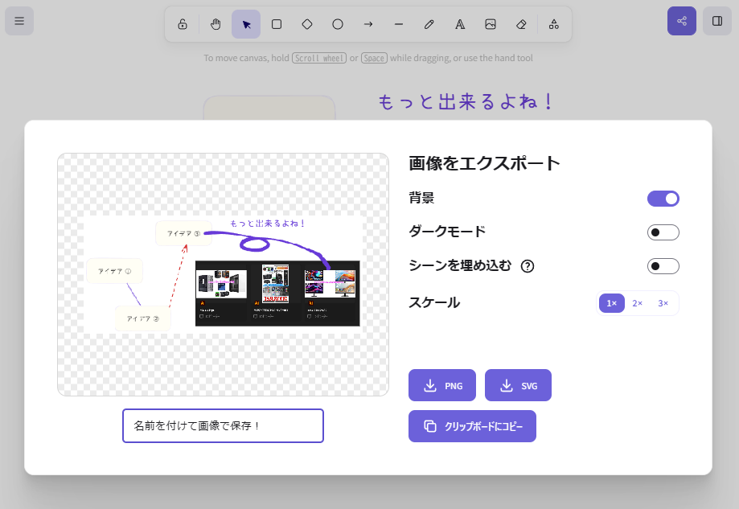This screenshot has width=739, height=509.
Task: Open the hamburger main menu
Action: (x=19, y=21)
